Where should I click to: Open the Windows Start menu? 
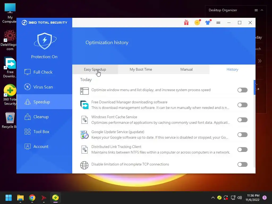tap(8, 198)
